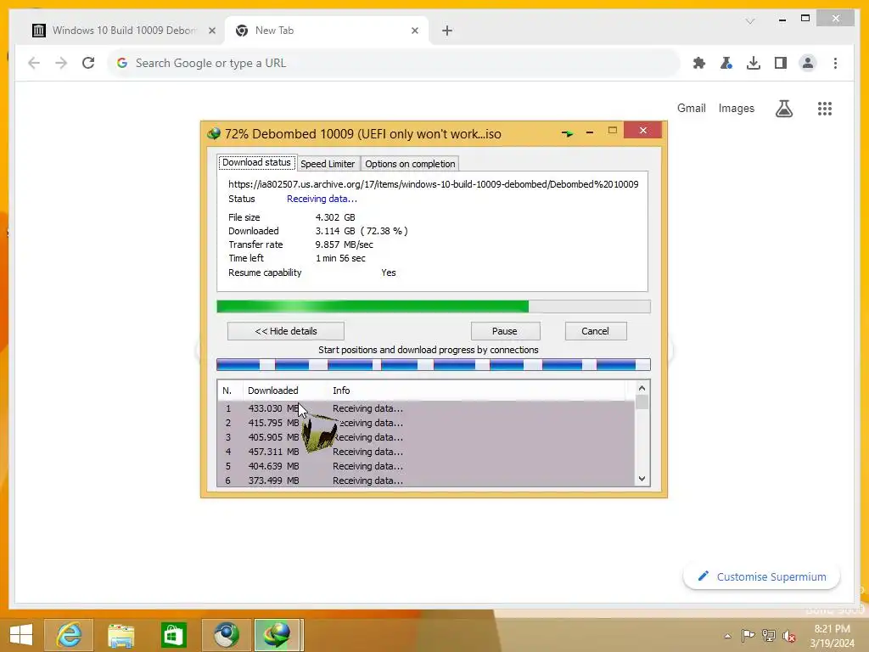Click the muted volume tray icon
The height and width of the screenshot is (652, 869).
click(x=789, y=635)
